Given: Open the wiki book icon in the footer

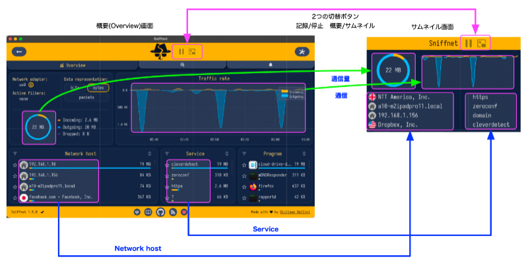Looking at the screenshot, I should click(x=148, y=212).
